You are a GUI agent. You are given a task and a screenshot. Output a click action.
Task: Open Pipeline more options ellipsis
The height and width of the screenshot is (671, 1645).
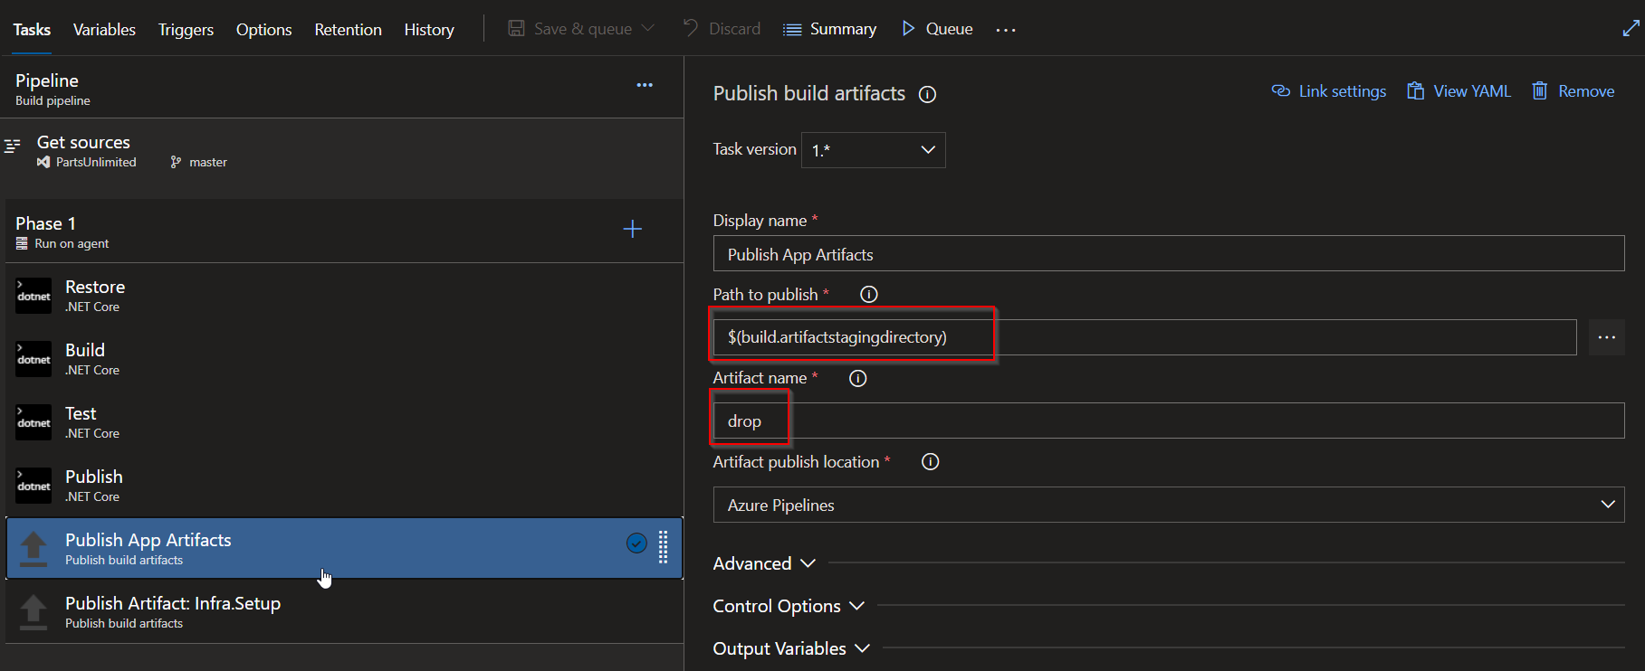pos(645,85)
